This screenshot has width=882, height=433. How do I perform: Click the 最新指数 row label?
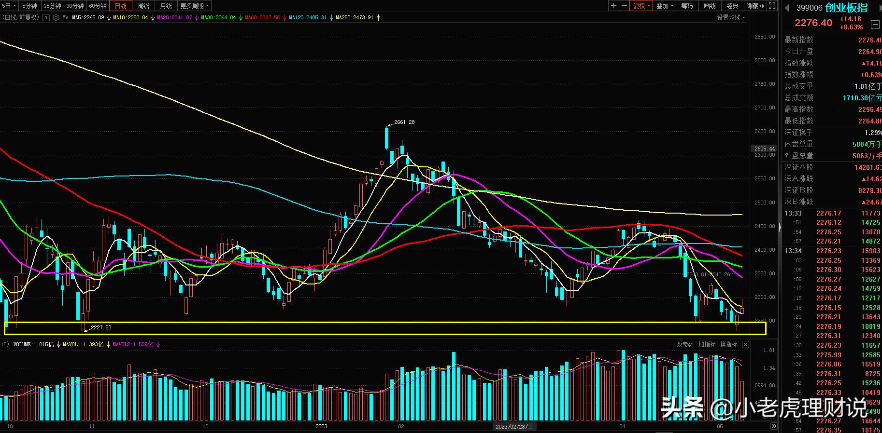(799, 40)
